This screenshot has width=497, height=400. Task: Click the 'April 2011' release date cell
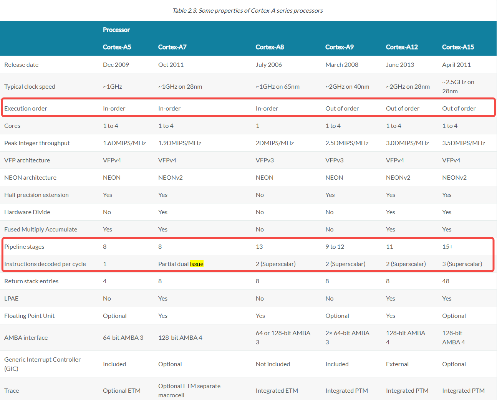456,65
